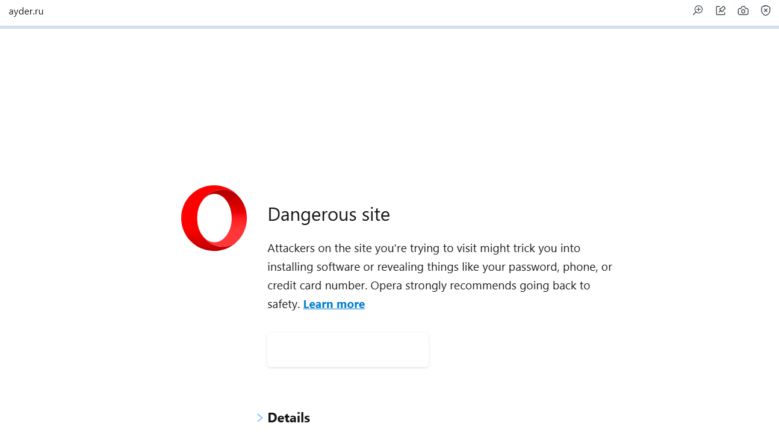Take a snapshot with the camera icon
Viewport: 779px width, 444px height.
tap(743, 10)
